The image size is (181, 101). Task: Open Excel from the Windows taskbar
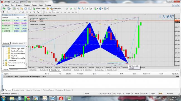coord(69,98)
